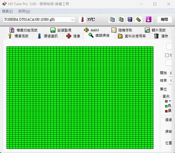This screenshot has height=153, width=175.
Task: Open the 硬碟資訊 info tab
Action: [x=48, y=36]
